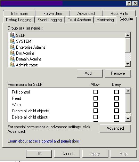The height and width of the screenshot is (162, 139).
Task: Check Deny for Read permission
Action: (x=116, y=98)
